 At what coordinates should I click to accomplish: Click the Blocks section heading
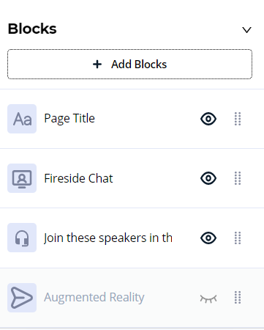pyautogui.click(x=32, y=29)
